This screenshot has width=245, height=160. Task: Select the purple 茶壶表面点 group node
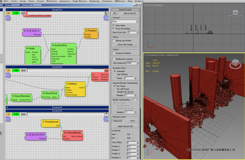tap(32, 32)
